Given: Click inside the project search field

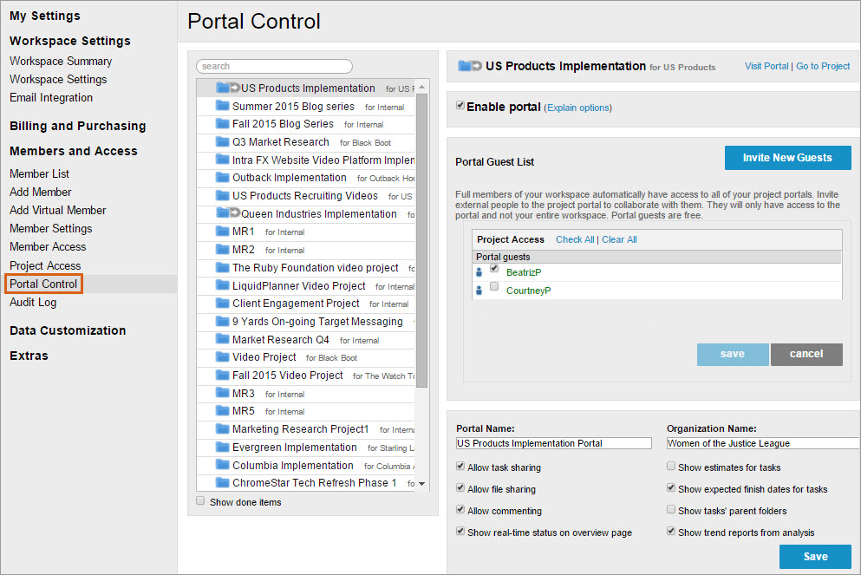Looking at the screenshot, I should click(x=274, y=66).
